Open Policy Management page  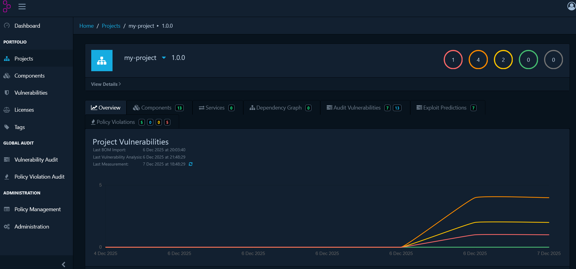[x=36, y=209]
